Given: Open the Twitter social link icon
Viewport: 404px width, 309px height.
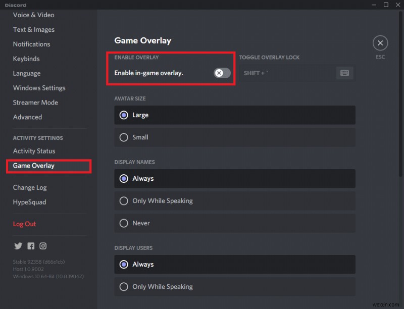Looking at the screenshot, I should coord(18,246).
